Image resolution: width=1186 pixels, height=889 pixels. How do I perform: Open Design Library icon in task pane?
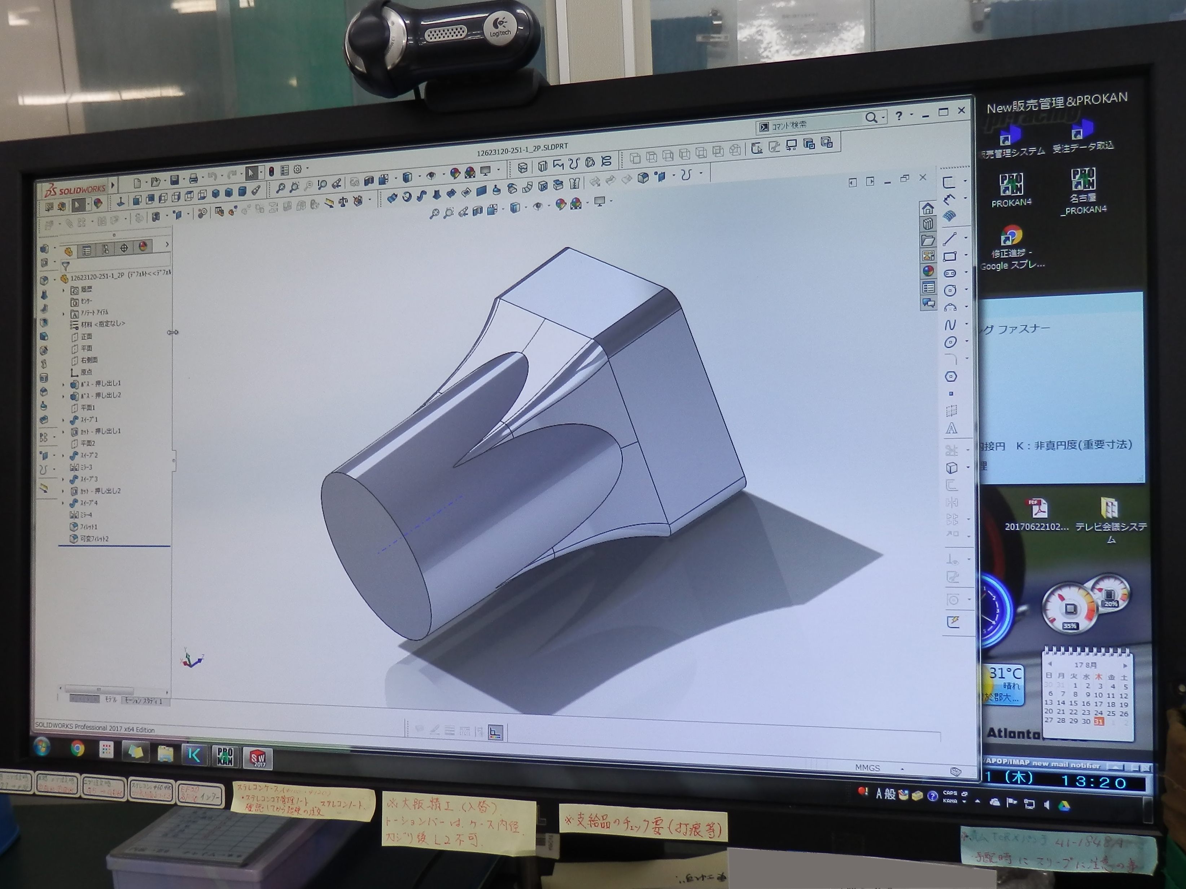[928, 224]
